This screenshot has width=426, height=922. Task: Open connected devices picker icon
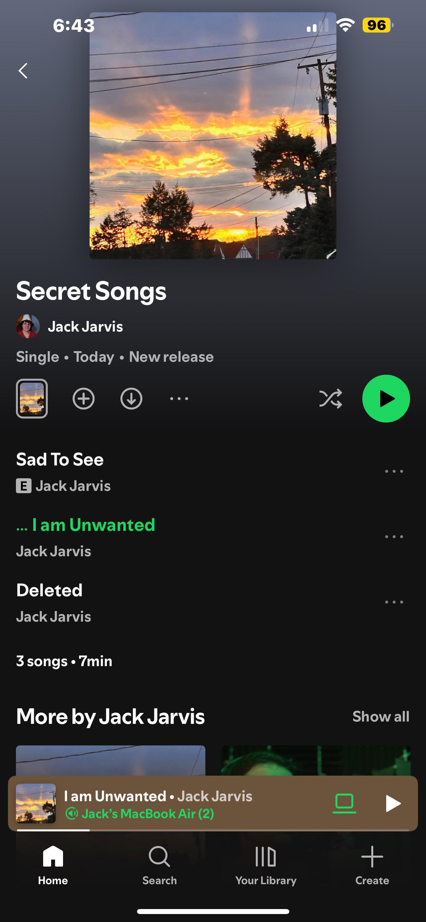[344, 803]
